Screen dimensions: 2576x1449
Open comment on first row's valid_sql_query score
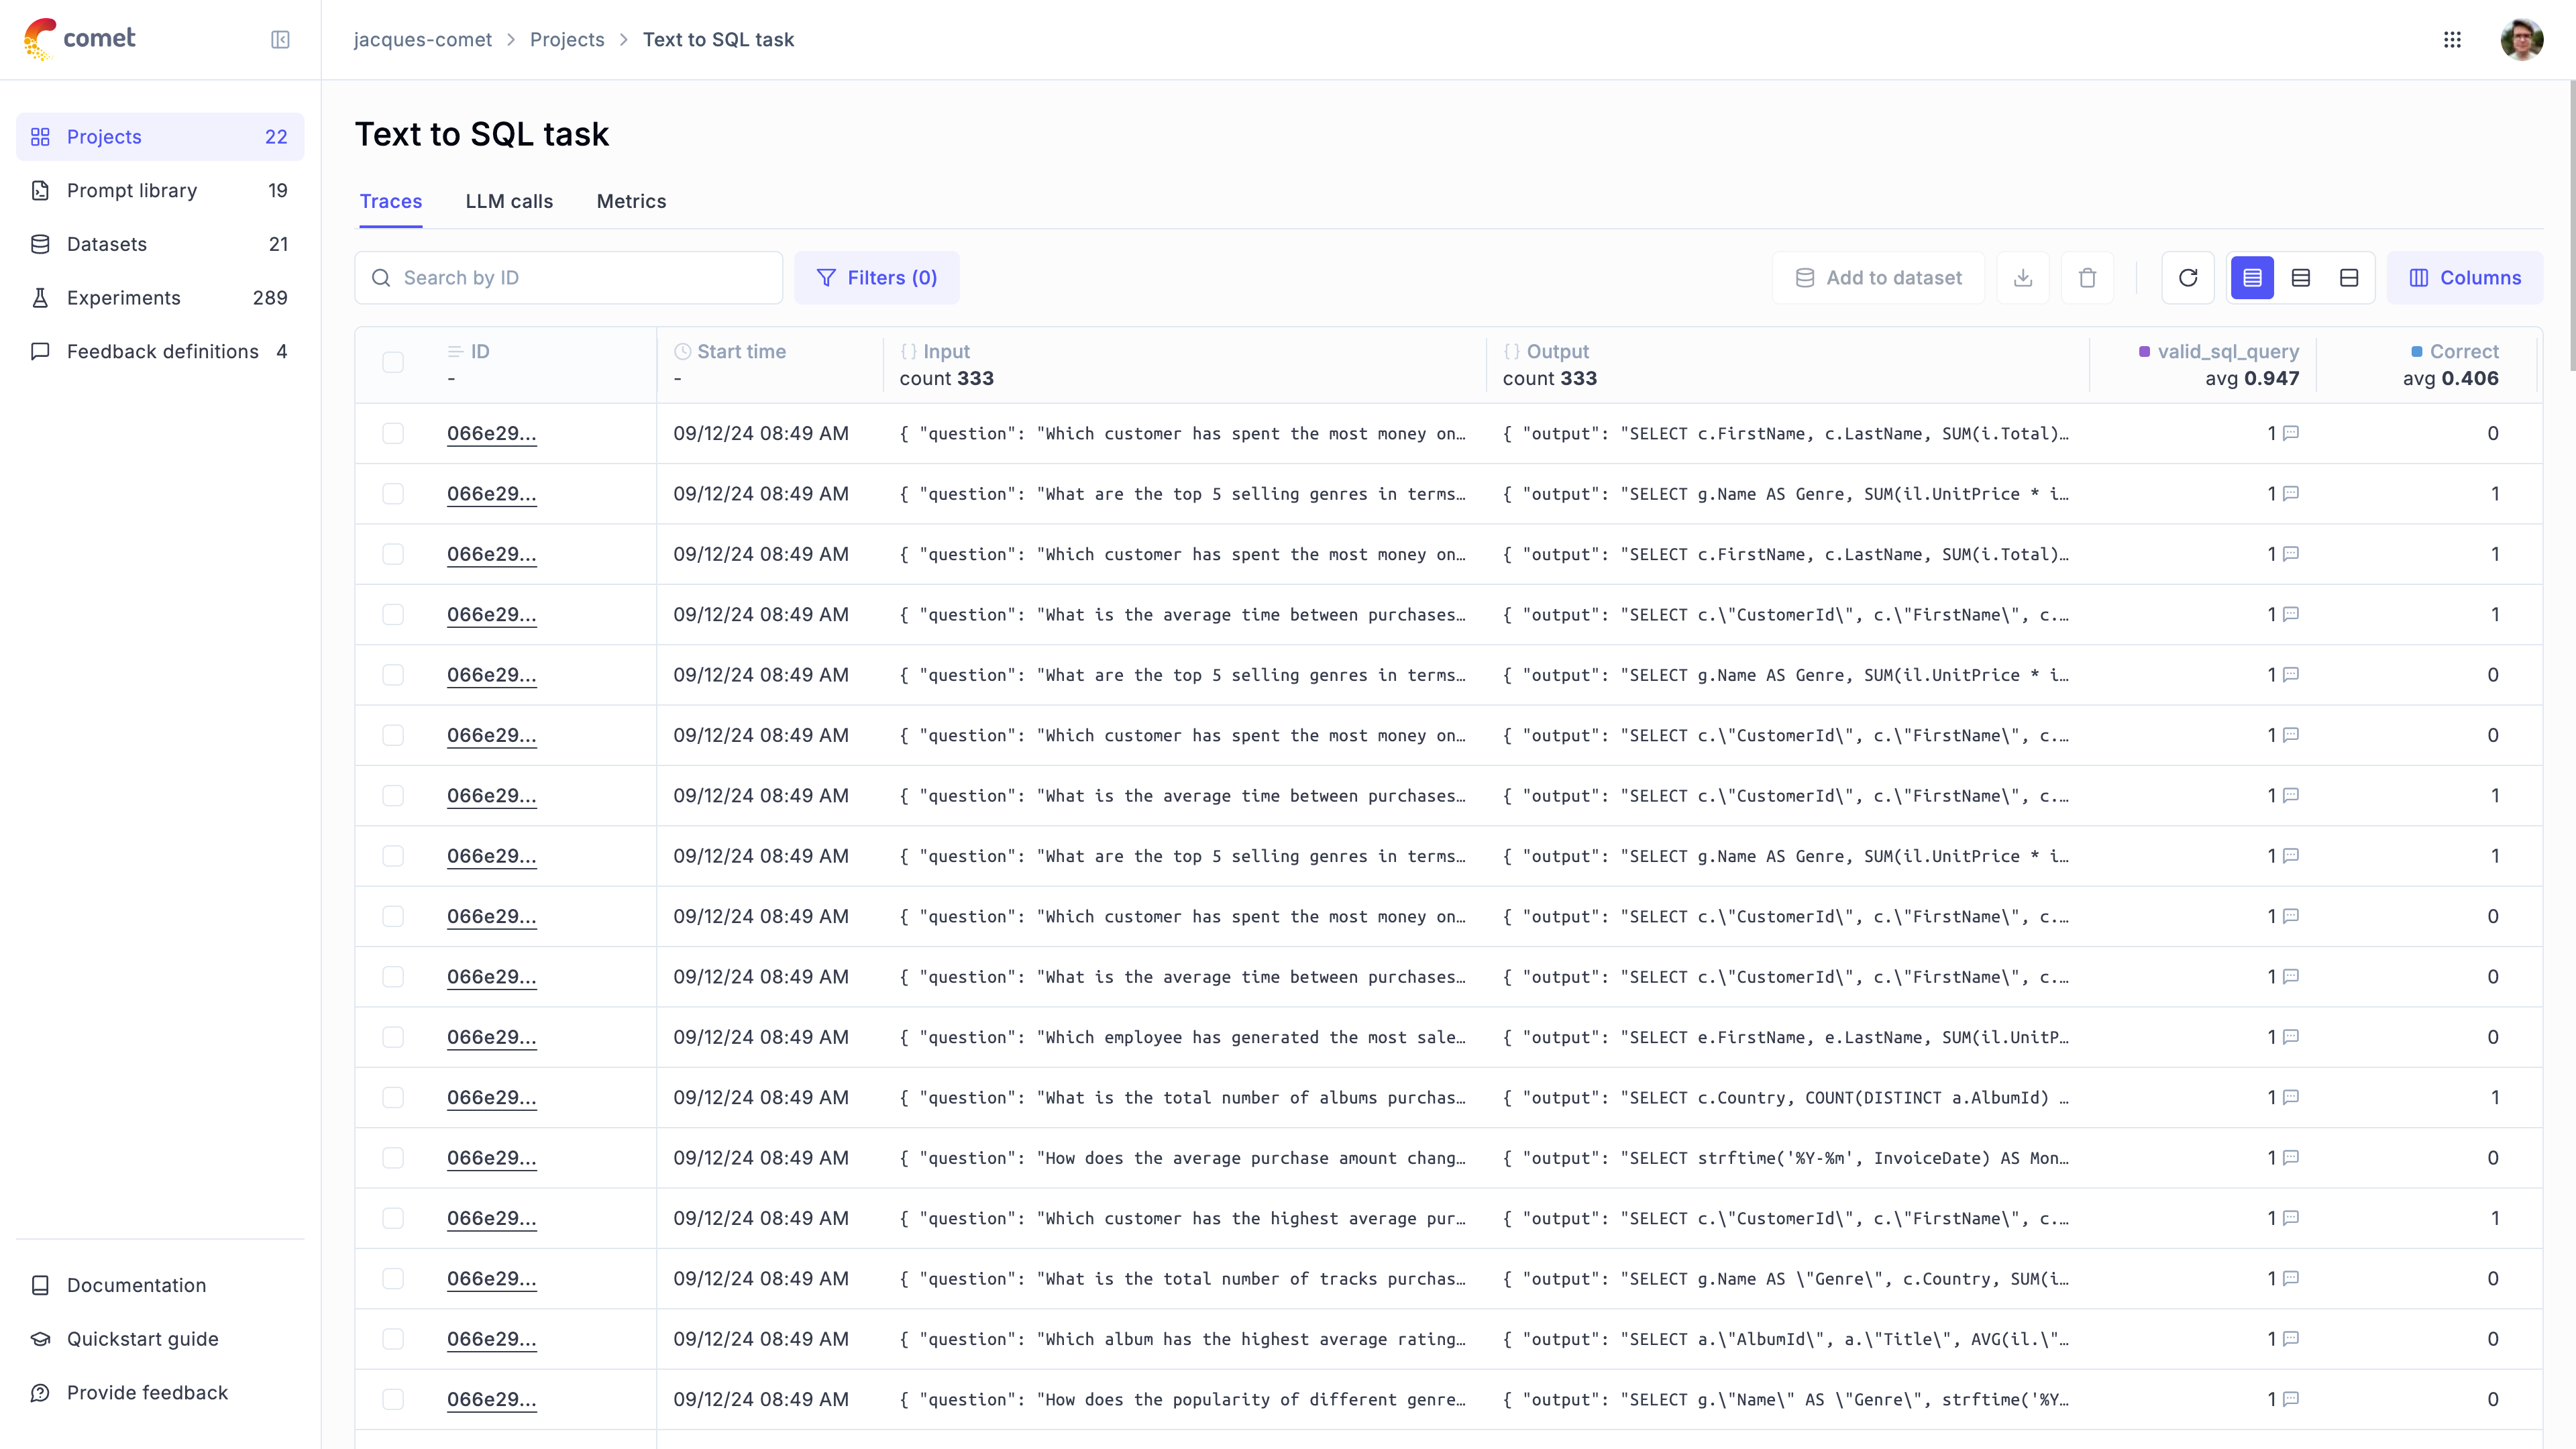point(2291,433)
